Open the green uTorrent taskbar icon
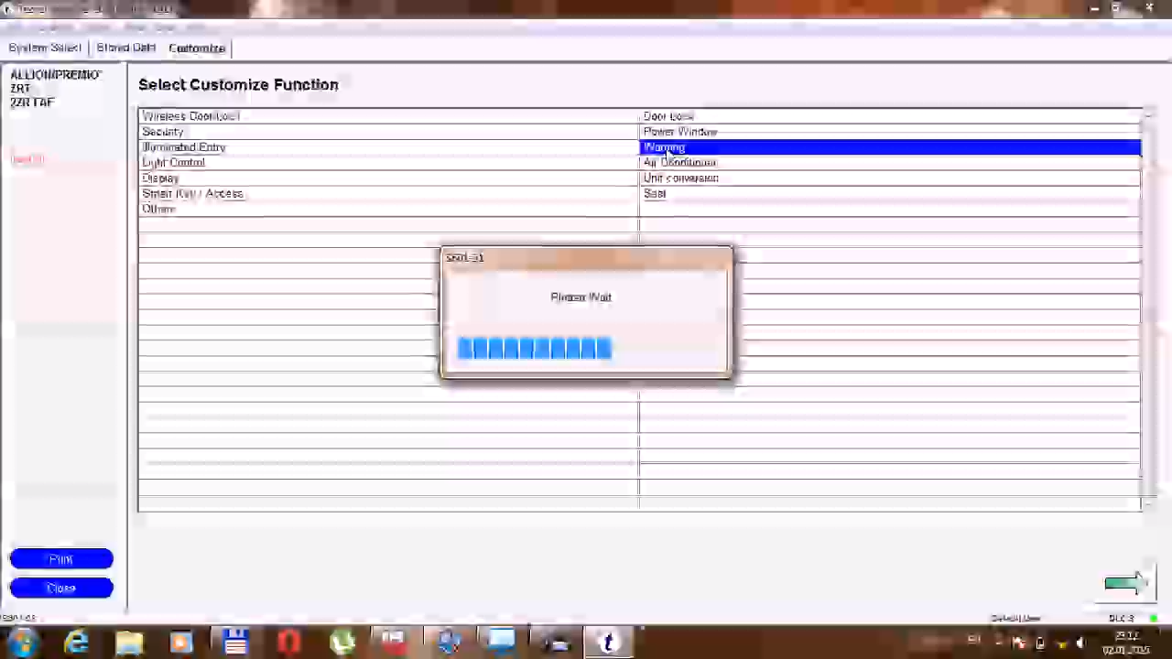 click(x=342, y=643)
